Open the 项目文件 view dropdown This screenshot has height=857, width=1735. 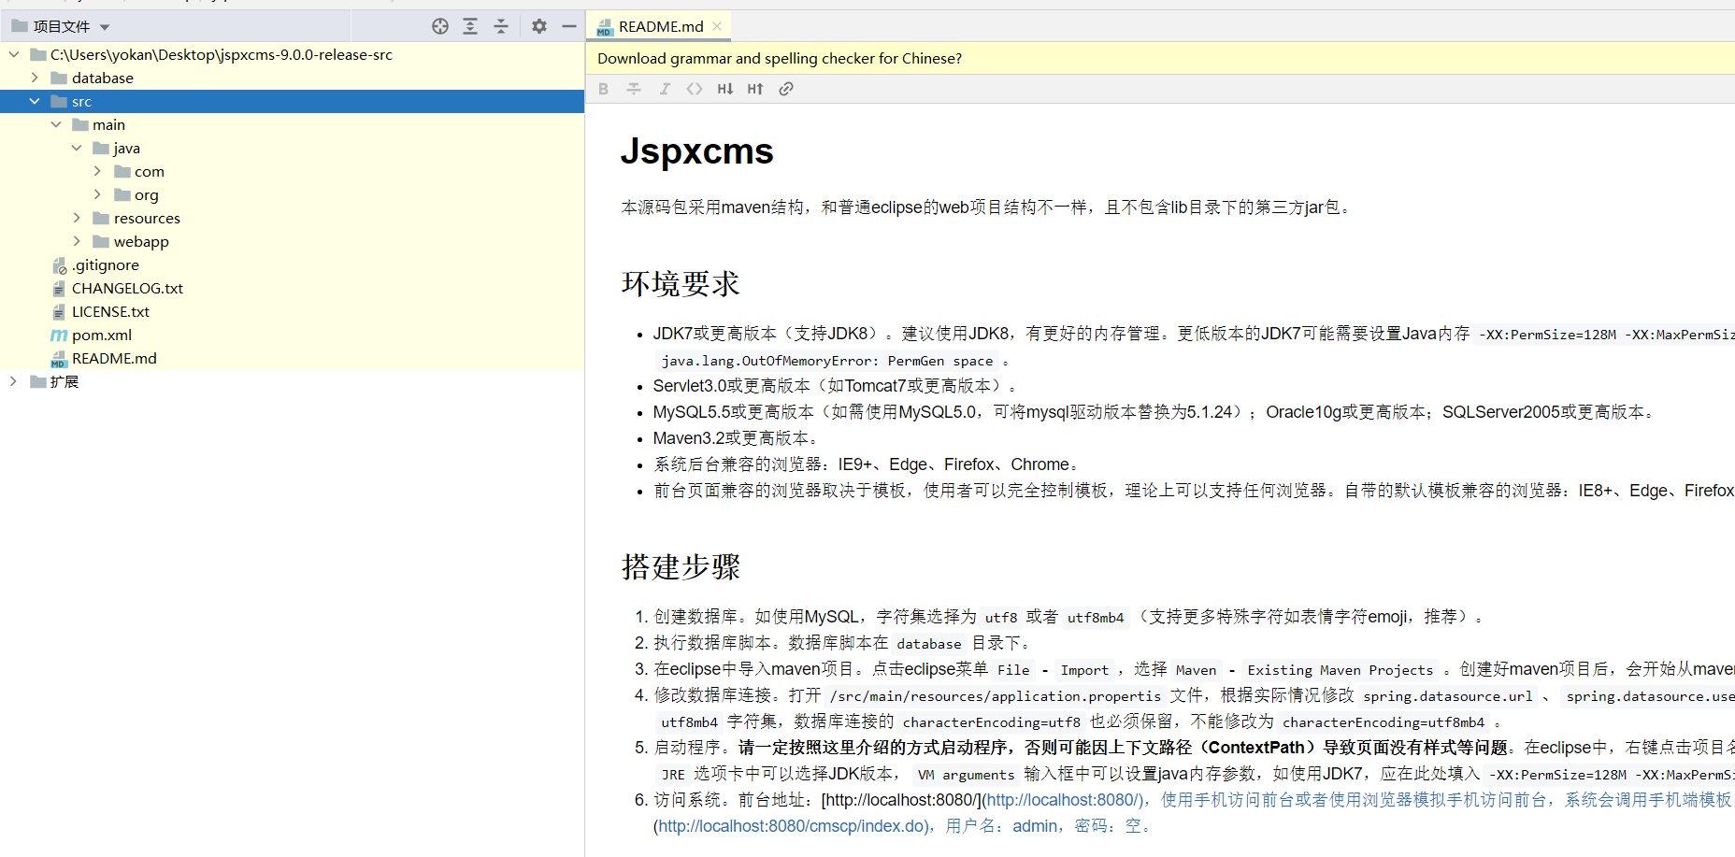[x=105, y=27]
